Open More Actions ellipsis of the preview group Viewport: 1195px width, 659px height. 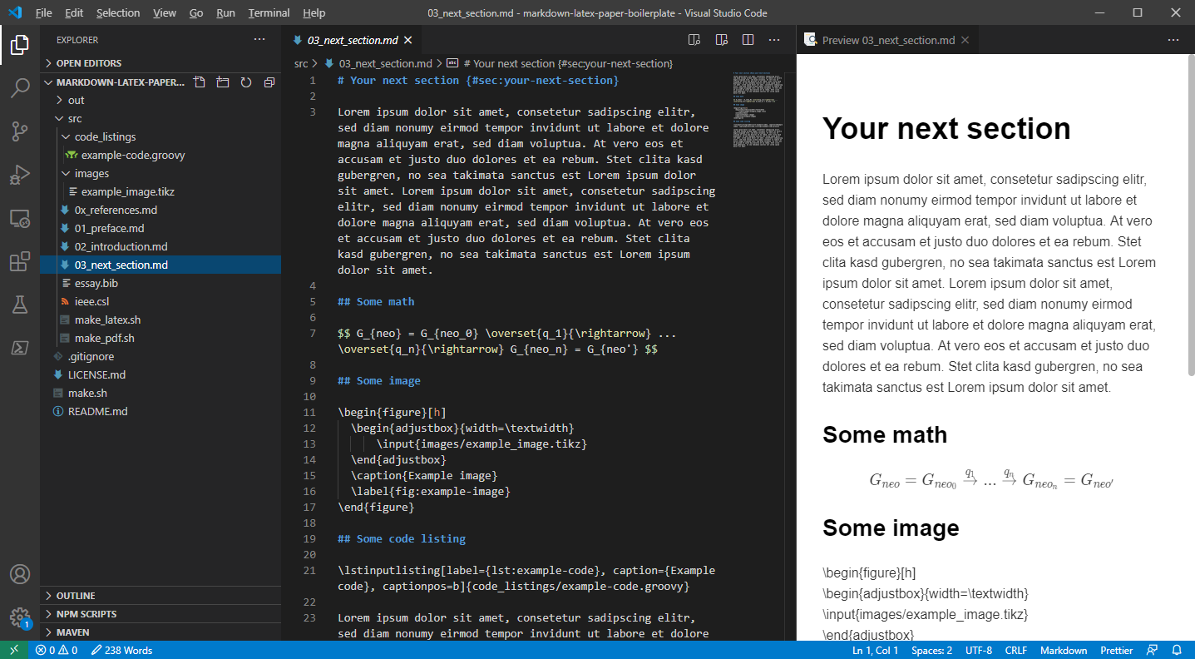click(1173, 39)
